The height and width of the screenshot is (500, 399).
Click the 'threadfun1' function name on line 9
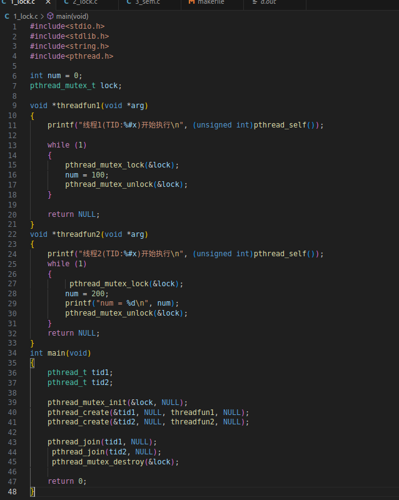pyautogui.click(x=79, y=105)
